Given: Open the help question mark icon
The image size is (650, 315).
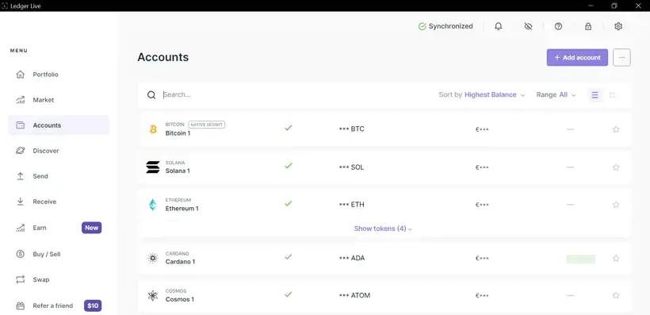Looking at the screenshot, I should point(558,26).
